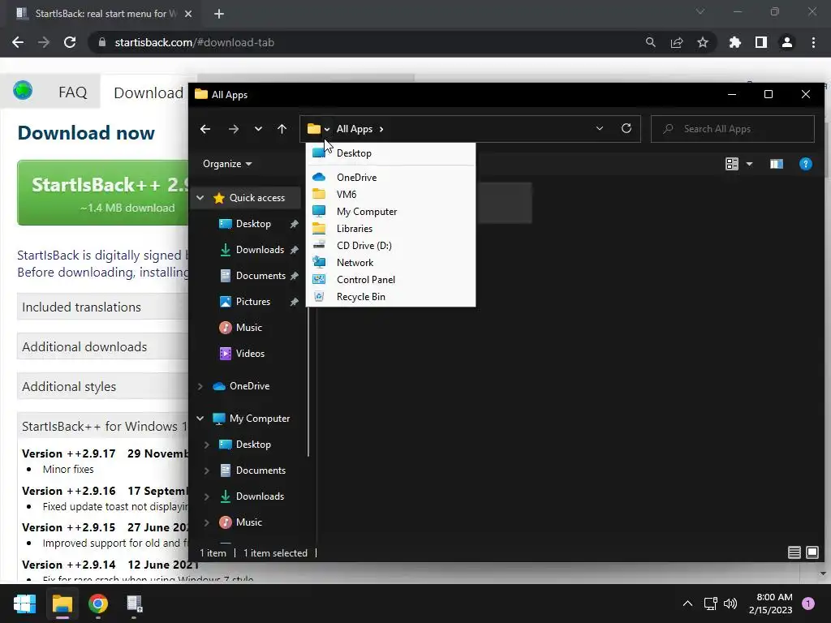Select My Computer in the location dropdown
The width and height of the screenshot is (831, 623).
pos(390,212)
